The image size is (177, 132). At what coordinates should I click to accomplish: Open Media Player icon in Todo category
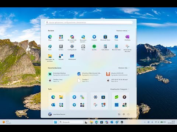124,97
